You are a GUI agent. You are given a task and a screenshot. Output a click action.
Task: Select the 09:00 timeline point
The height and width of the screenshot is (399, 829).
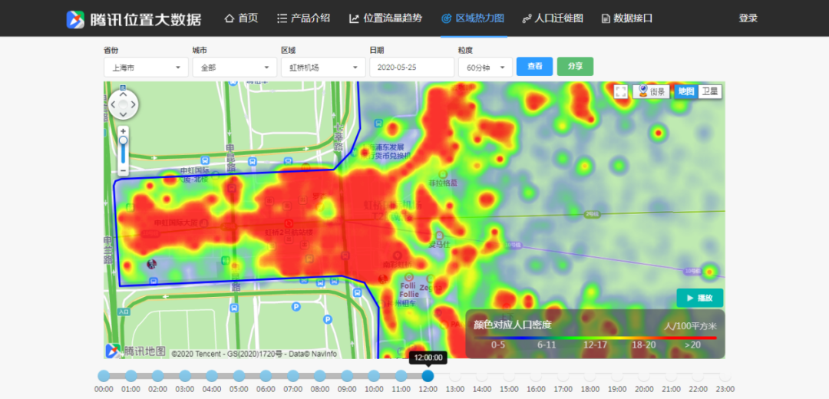[x=347, y=376]
